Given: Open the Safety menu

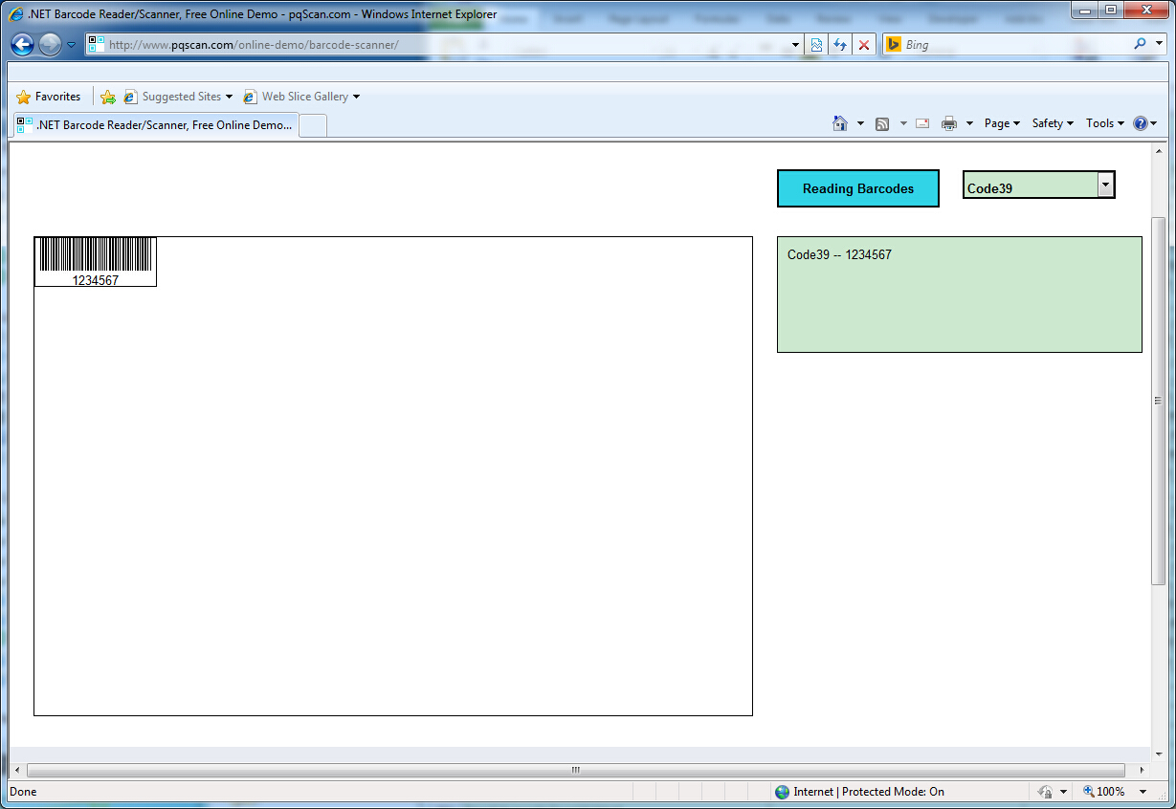Looking at the screenshot, I should coord(1053,123).
